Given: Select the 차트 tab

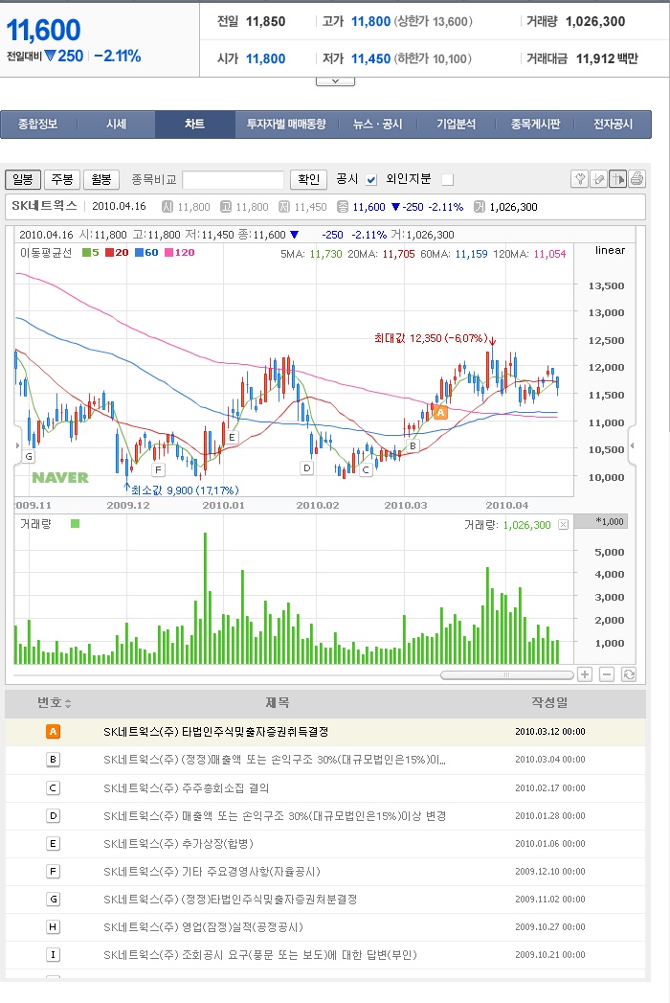Looking at the screenshot, I should pos(195,125).
